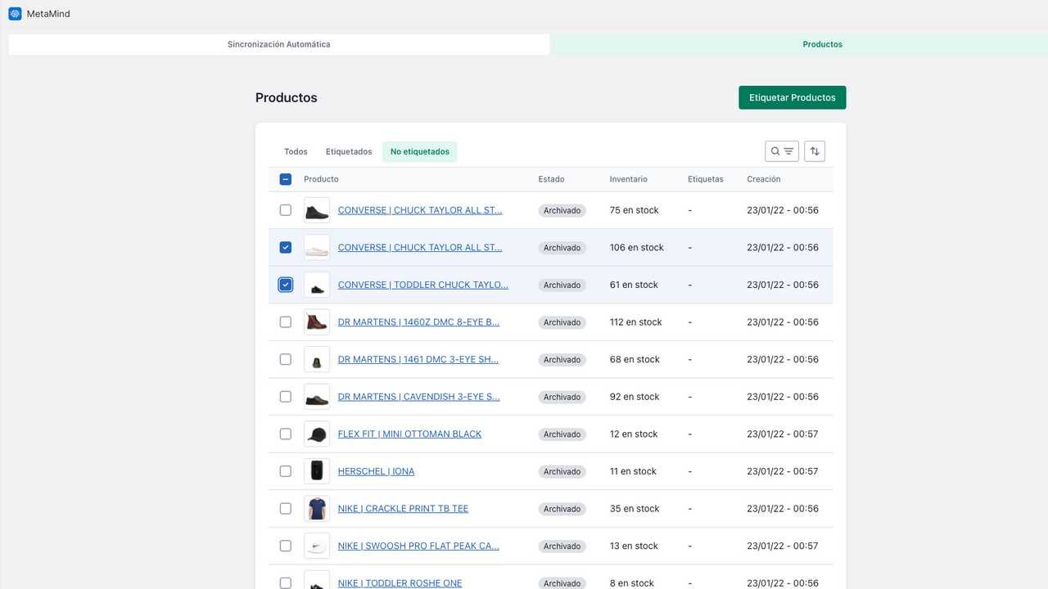This screenshot has width=1048, height=589.
Task: Check the Nike Crackle Print TB Tee row
Action: click(286, 509)
